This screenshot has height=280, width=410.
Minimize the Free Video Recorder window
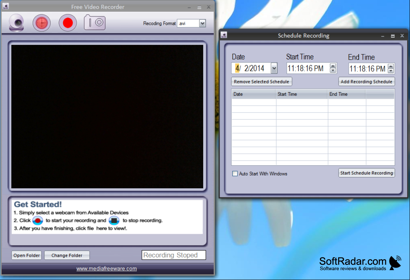click(x=189, y=7)
